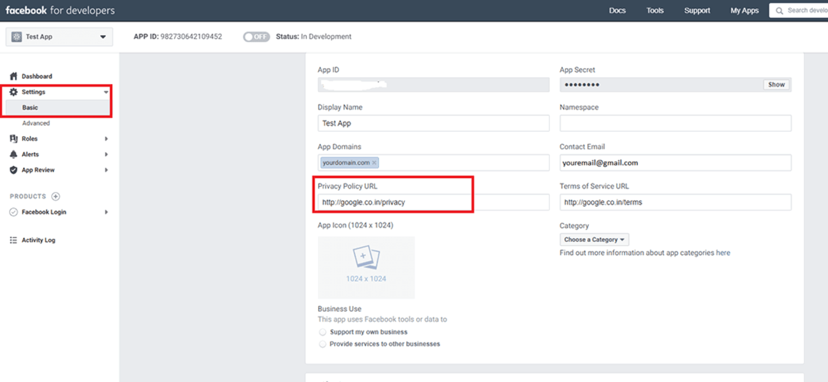Image resolution: width=828 pixels, height=382 pixels.
Task: Click the search icon in top bar
Action: [780, 10]
